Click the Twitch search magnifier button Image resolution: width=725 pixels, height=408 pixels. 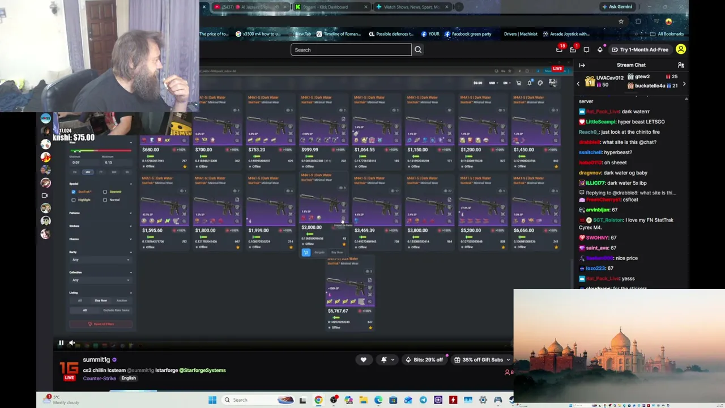click(x=418, y=50)
